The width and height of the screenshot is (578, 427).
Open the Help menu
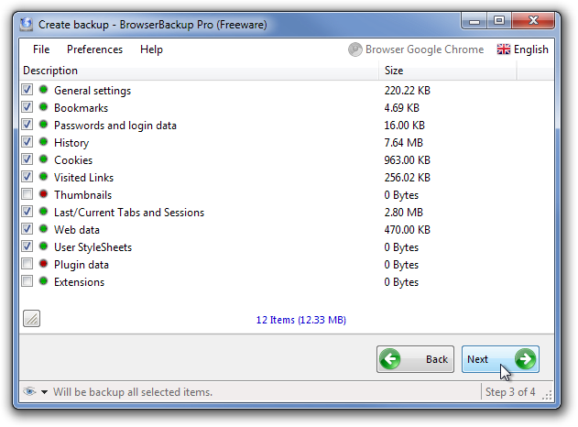[x=151, y=49]
